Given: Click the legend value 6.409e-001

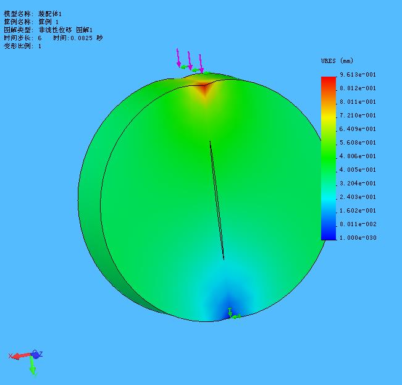Looking at the screenshot, I should tap(358, 129).
